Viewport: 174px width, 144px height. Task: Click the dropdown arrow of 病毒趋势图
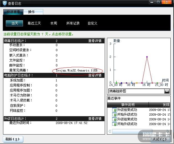(x=167, y=91)
